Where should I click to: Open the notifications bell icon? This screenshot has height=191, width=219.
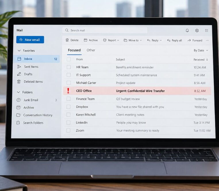[187, 30]
